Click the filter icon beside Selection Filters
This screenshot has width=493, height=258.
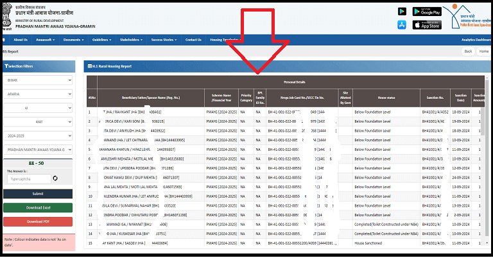click(6, 66)
